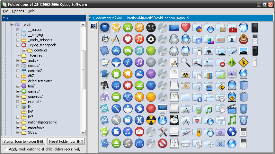Viewport: 275px width, 154px height.
Task: Pick the red toolbox icon
Action: pos(232,28)
